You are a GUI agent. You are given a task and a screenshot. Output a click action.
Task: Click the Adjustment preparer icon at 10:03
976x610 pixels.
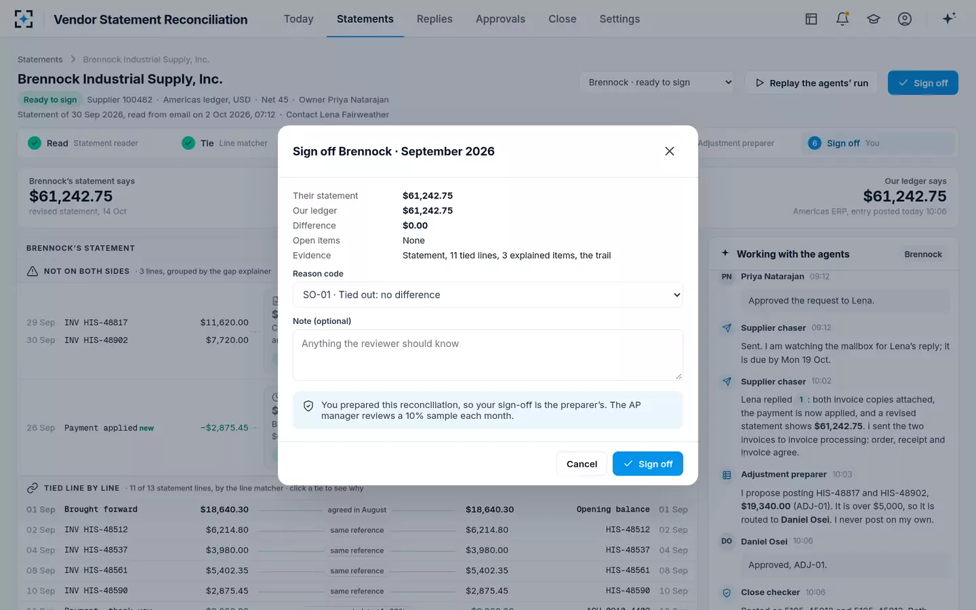tap(727, 475)
